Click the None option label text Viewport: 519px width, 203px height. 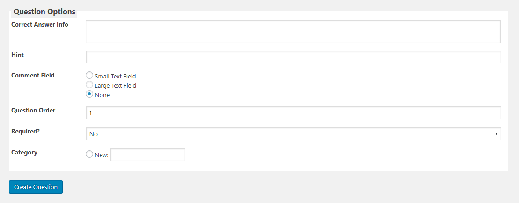[x=102, y=95]
